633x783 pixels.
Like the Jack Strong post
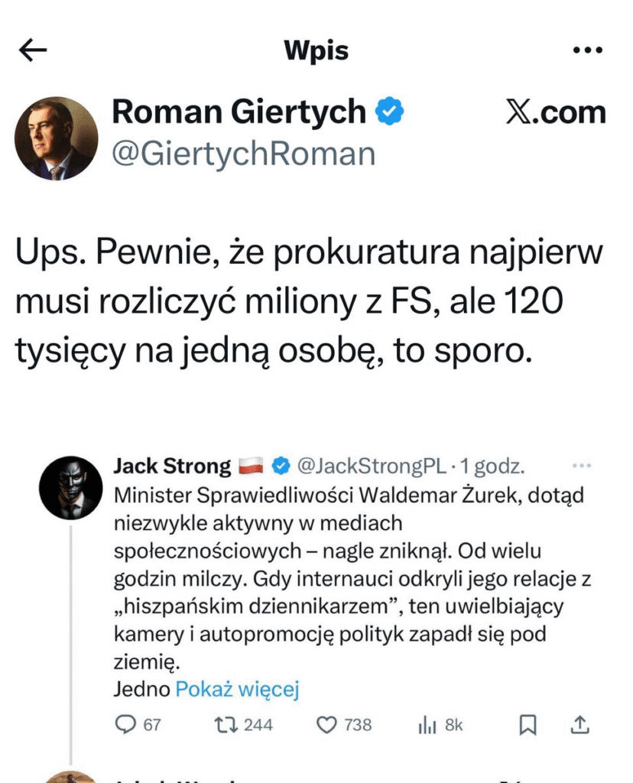327,724
